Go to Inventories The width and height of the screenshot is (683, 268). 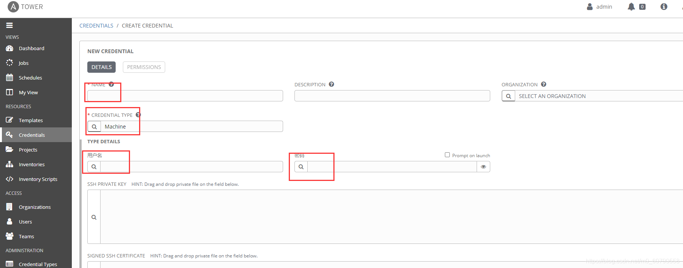pyautogui.click(x=32, y=164)
